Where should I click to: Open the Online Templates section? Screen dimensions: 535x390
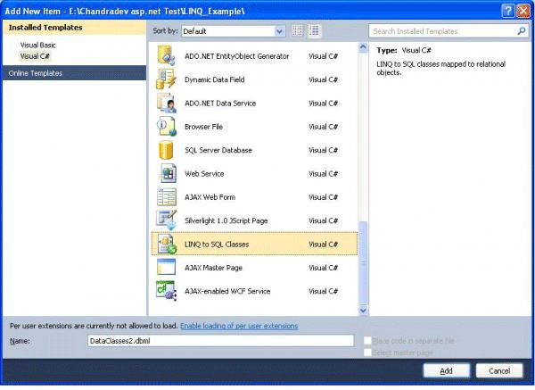click(x=74, y=73)
